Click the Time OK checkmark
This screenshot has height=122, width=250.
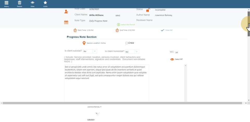tap(163, 30)
